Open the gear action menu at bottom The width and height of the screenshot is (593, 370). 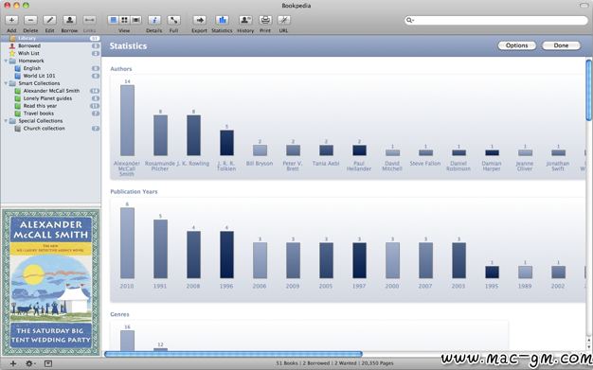coord(30,363)
